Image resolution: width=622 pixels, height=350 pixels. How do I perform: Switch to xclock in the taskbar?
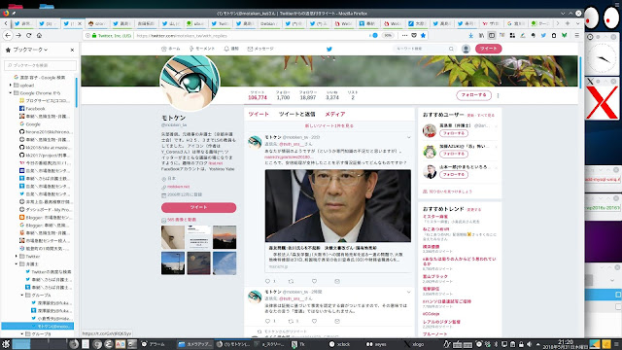click(x=339, y=344)
